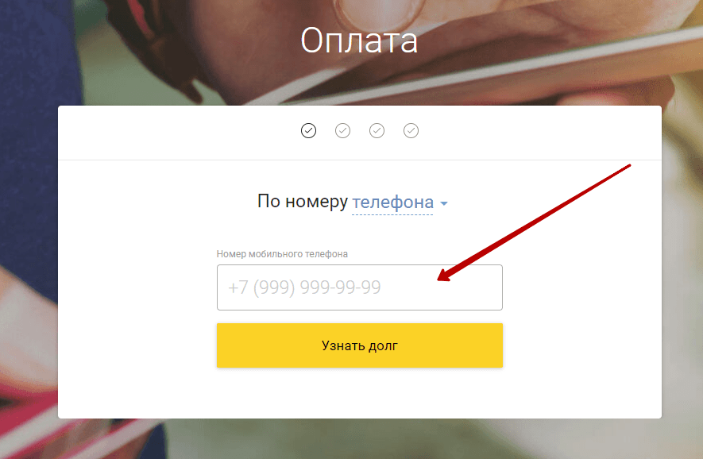The image size is (703, 459).
Task: Click the divider line below the step circles
Action: pos(359,160)
